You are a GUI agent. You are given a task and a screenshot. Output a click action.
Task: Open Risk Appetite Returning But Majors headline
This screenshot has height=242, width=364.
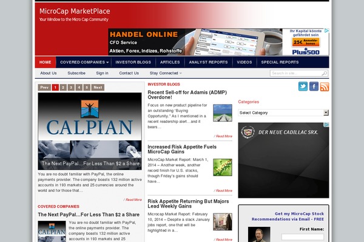click(x=188, y=203)
